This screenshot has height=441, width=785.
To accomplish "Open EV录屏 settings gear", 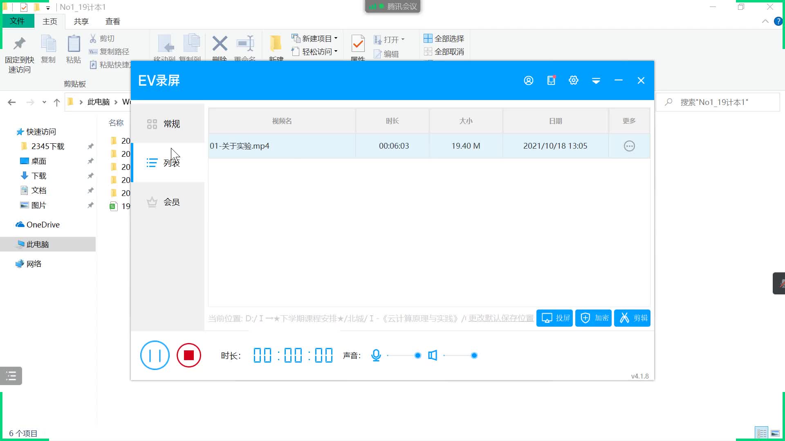I will 574,80.
